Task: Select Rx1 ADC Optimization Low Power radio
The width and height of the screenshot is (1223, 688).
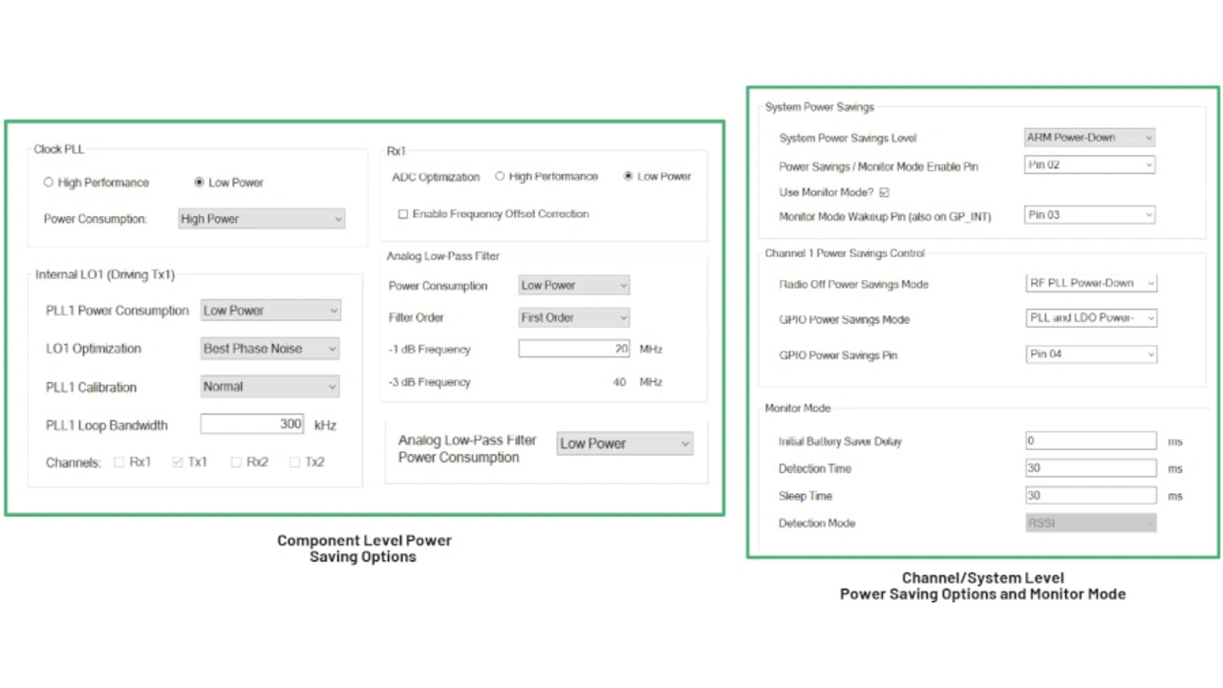Action: pyautogui.click(x=628, y=177)
